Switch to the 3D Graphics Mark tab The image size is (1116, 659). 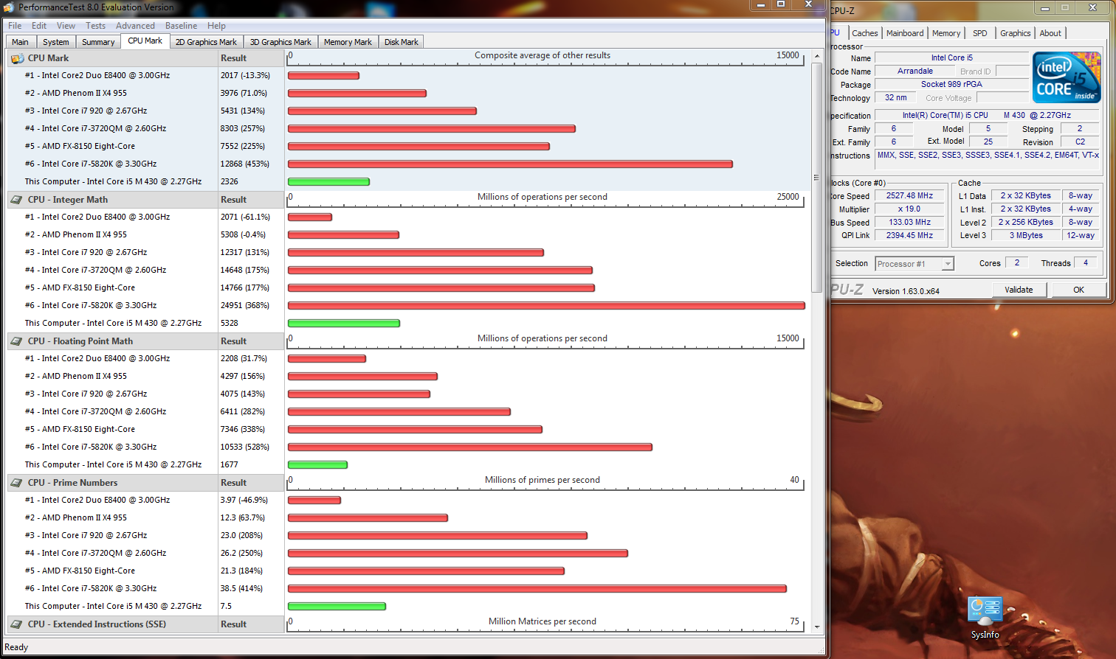(x=280, y=42)
